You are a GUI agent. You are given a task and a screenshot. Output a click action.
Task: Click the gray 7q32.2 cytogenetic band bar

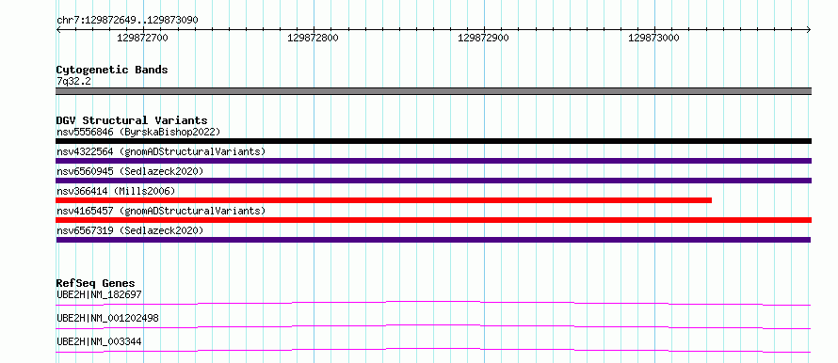coord(433,91)
